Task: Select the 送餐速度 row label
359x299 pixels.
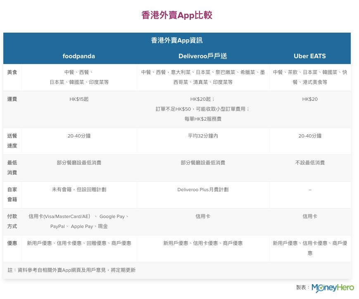Action: pyautogui.click(x=12, y=141)
